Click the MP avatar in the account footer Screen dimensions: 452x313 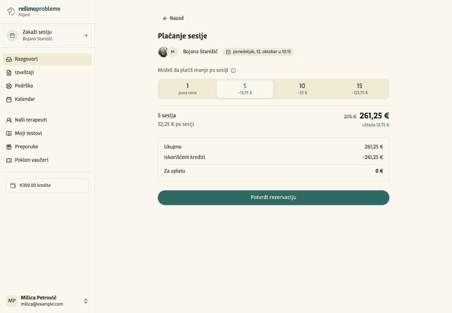pos(12,301)
